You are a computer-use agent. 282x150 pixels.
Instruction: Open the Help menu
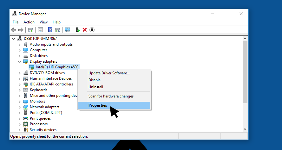[x=56, y=22]
